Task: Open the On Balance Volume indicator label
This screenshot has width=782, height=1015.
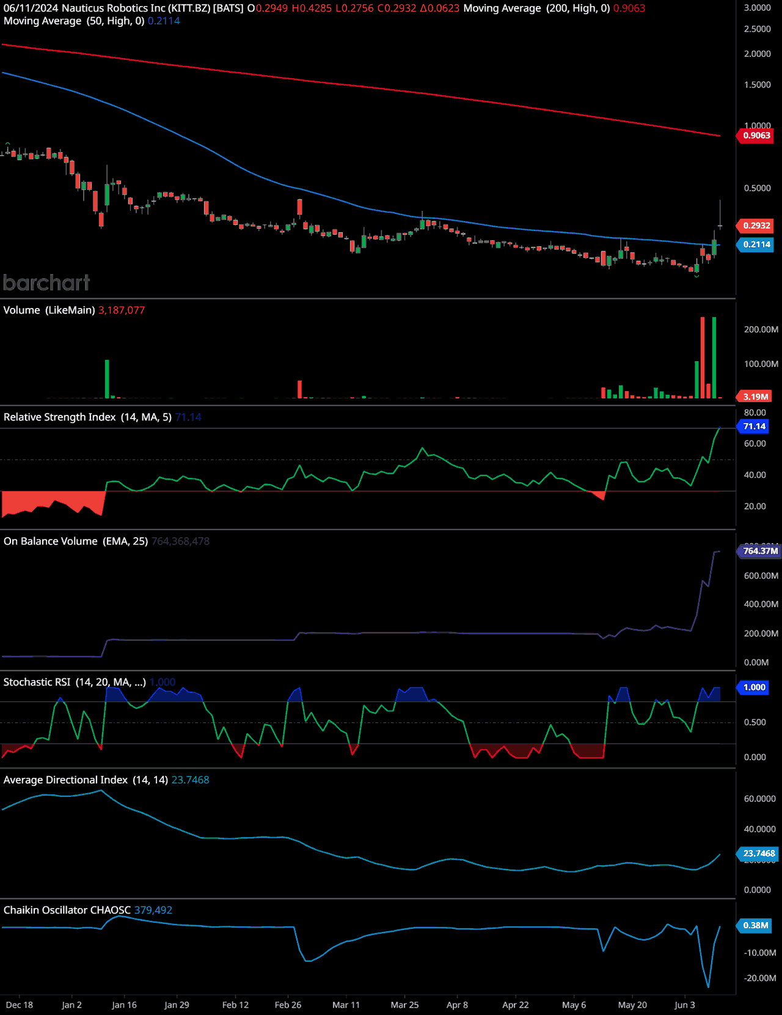Action: click(x=76, y=541)
